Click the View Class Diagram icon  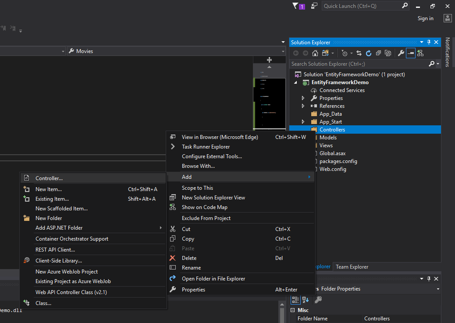[420, 53]
